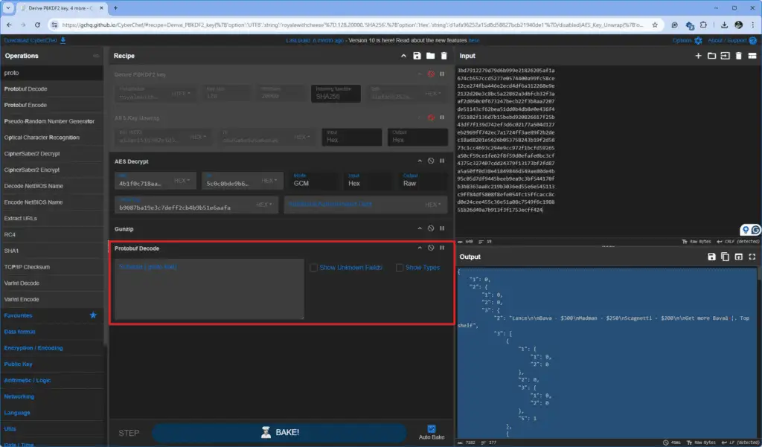This screenshot has width=762, height=447.
Task: Bookmark this page with star icon
Action: [x=655, y=25]
